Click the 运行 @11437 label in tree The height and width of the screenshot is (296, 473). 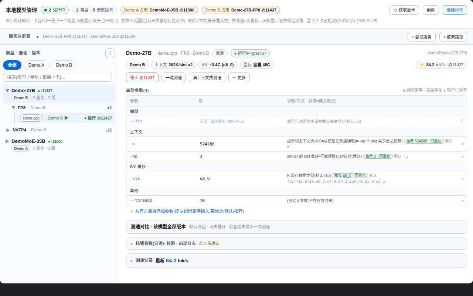click(98, 118)
